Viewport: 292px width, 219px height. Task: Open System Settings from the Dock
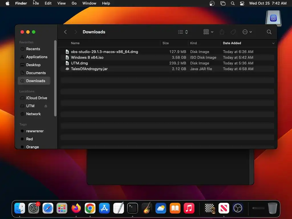pos(34,208)
